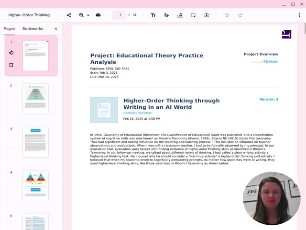
Task: Select the Pages tab
Action: (9, 29)
